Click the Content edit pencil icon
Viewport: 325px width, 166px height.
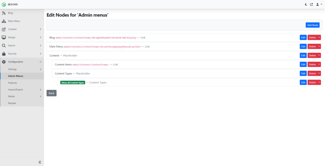(4, 29)
